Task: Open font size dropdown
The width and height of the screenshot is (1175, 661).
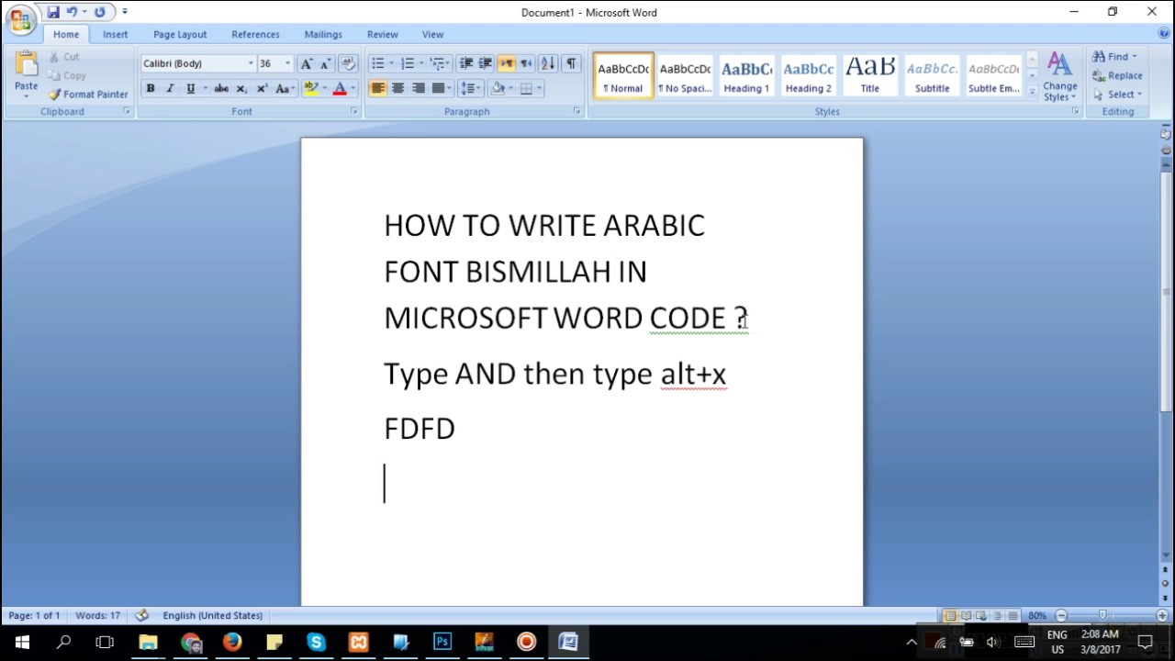Action: click(x=287, y=63)
